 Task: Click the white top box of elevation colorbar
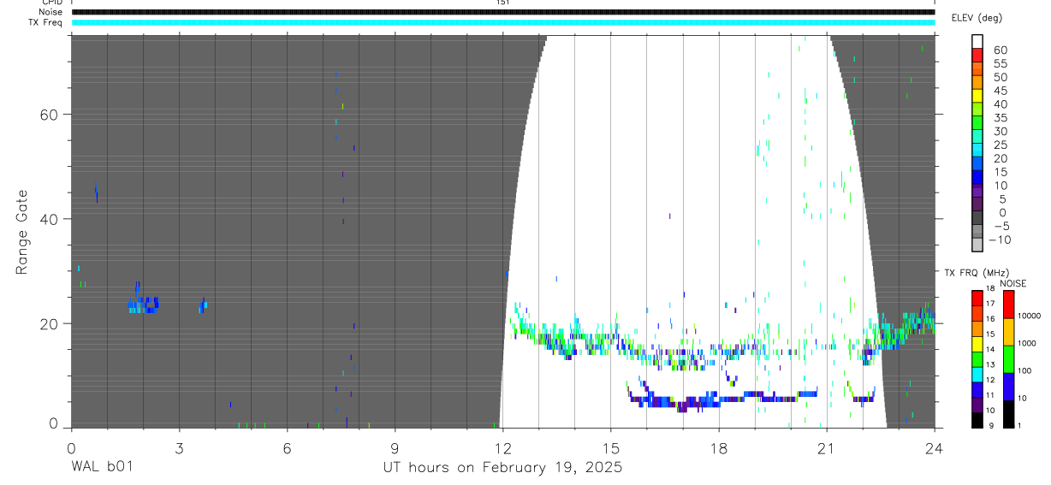point(977,42)
